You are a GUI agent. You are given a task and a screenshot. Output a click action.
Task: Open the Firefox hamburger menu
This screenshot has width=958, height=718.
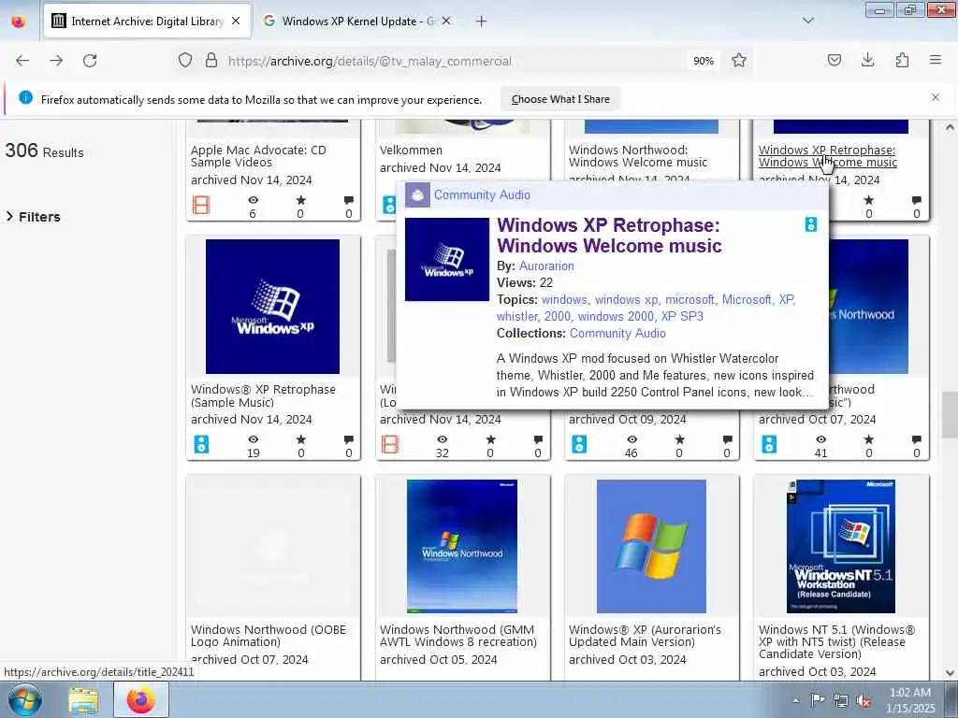tap(936, 61)
